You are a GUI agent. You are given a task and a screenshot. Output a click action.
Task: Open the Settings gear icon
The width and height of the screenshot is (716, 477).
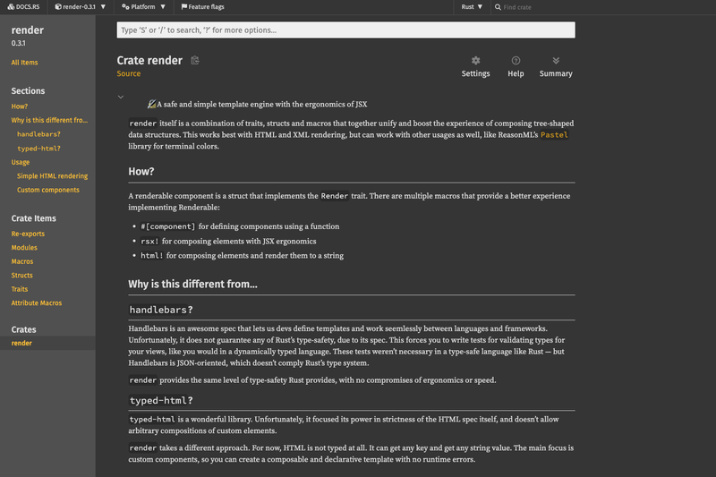coord(475,61)
